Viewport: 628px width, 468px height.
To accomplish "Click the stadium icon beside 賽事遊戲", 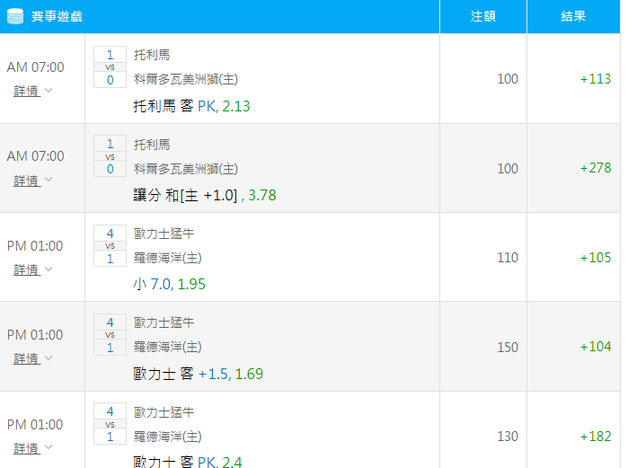I will (15, 16).
